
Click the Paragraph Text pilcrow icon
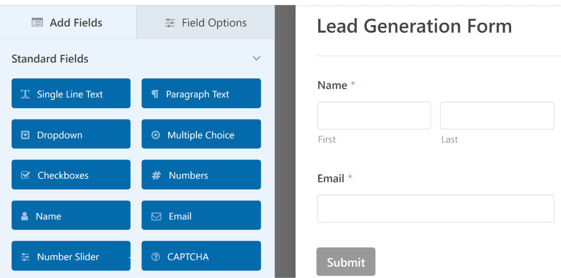pos(155,95)
